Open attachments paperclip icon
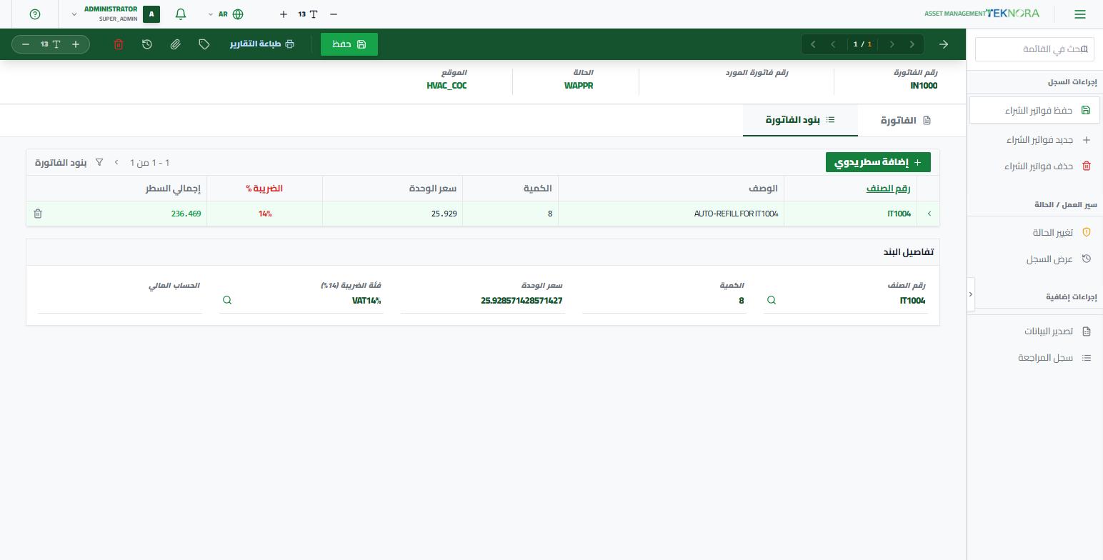 coord(176,44)
